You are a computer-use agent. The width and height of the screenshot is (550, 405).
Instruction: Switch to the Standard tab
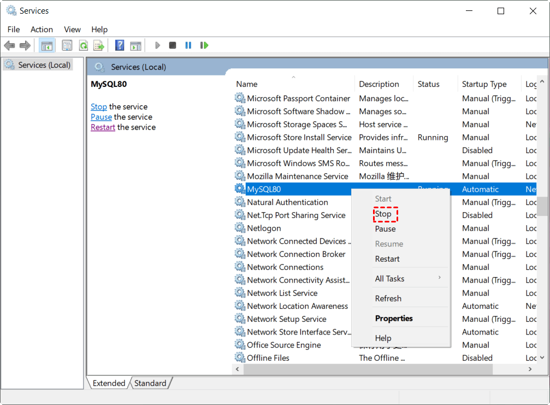point(150,383)
